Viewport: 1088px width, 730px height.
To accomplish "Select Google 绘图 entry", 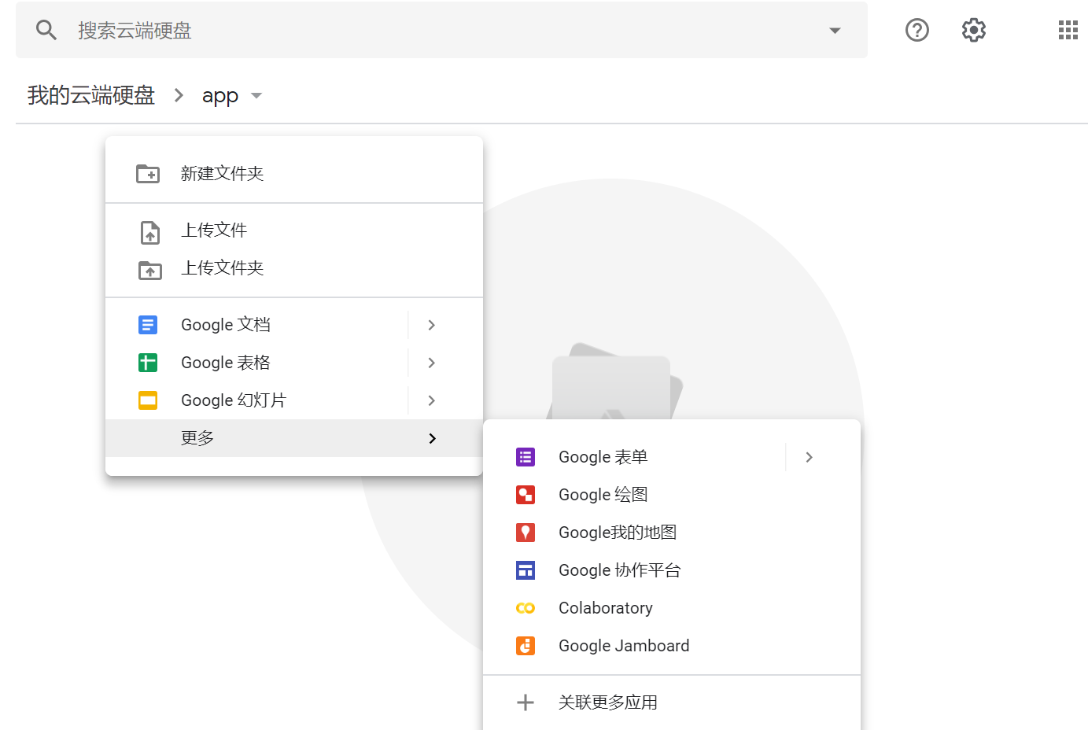I will pos(672,495).
